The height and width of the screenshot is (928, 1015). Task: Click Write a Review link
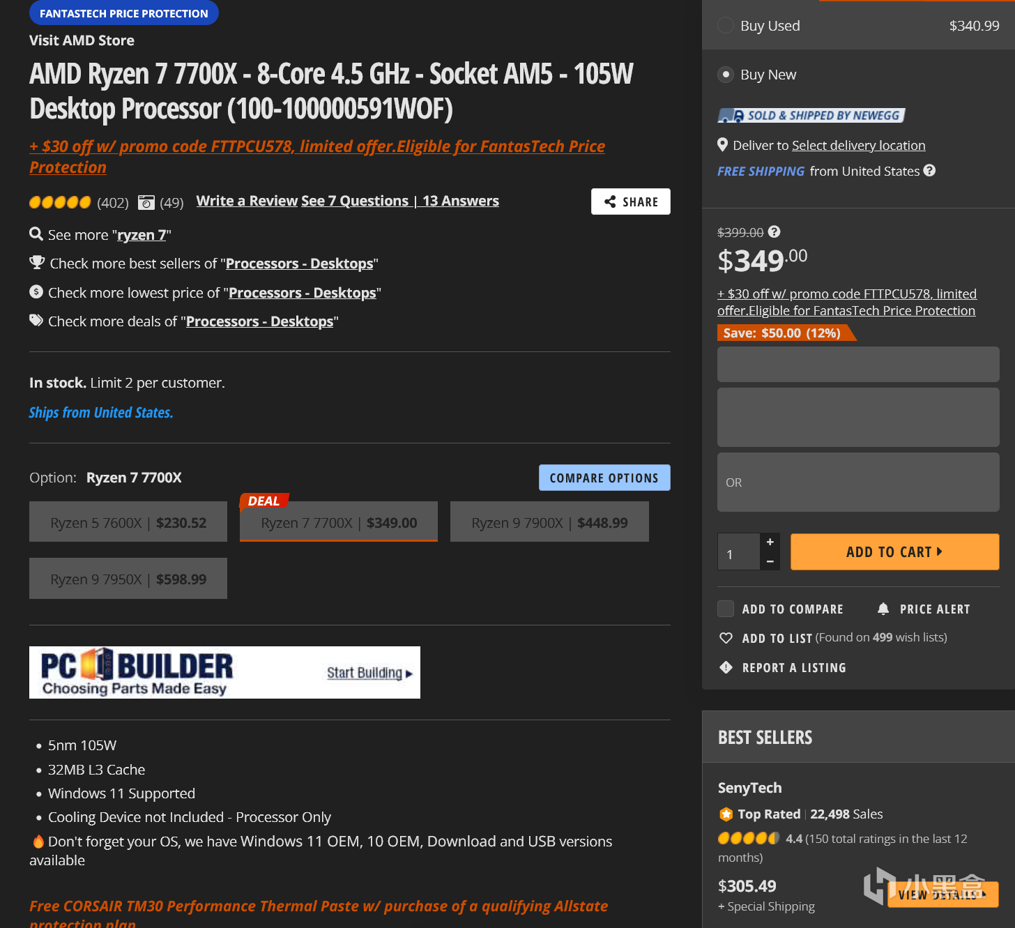pos(247,201)
